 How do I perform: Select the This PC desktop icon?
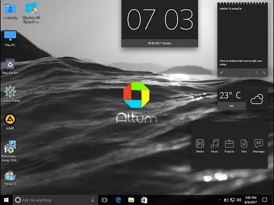tap(10, 39)
